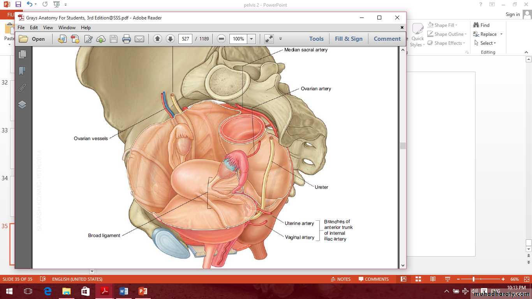
Task: Click the zoom out minus button
Action: (x=221, y=39)
